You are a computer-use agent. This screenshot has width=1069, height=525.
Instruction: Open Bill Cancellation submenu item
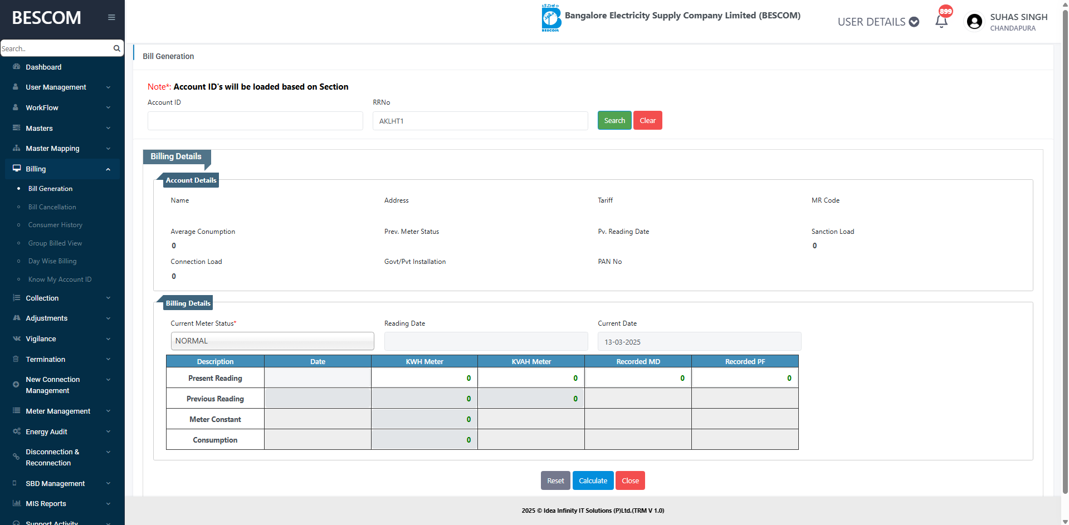[52, 207]
